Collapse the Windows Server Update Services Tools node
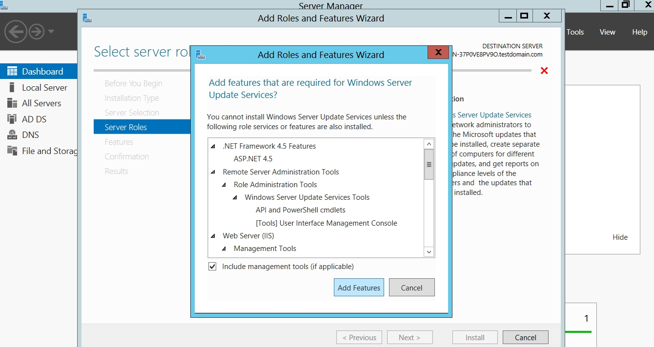Screen dimensions: 654x347 pos(235,197)
